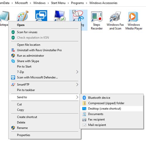146x143 pixels.
Task: Click the mail envelope icon
Action: (84, 125)
